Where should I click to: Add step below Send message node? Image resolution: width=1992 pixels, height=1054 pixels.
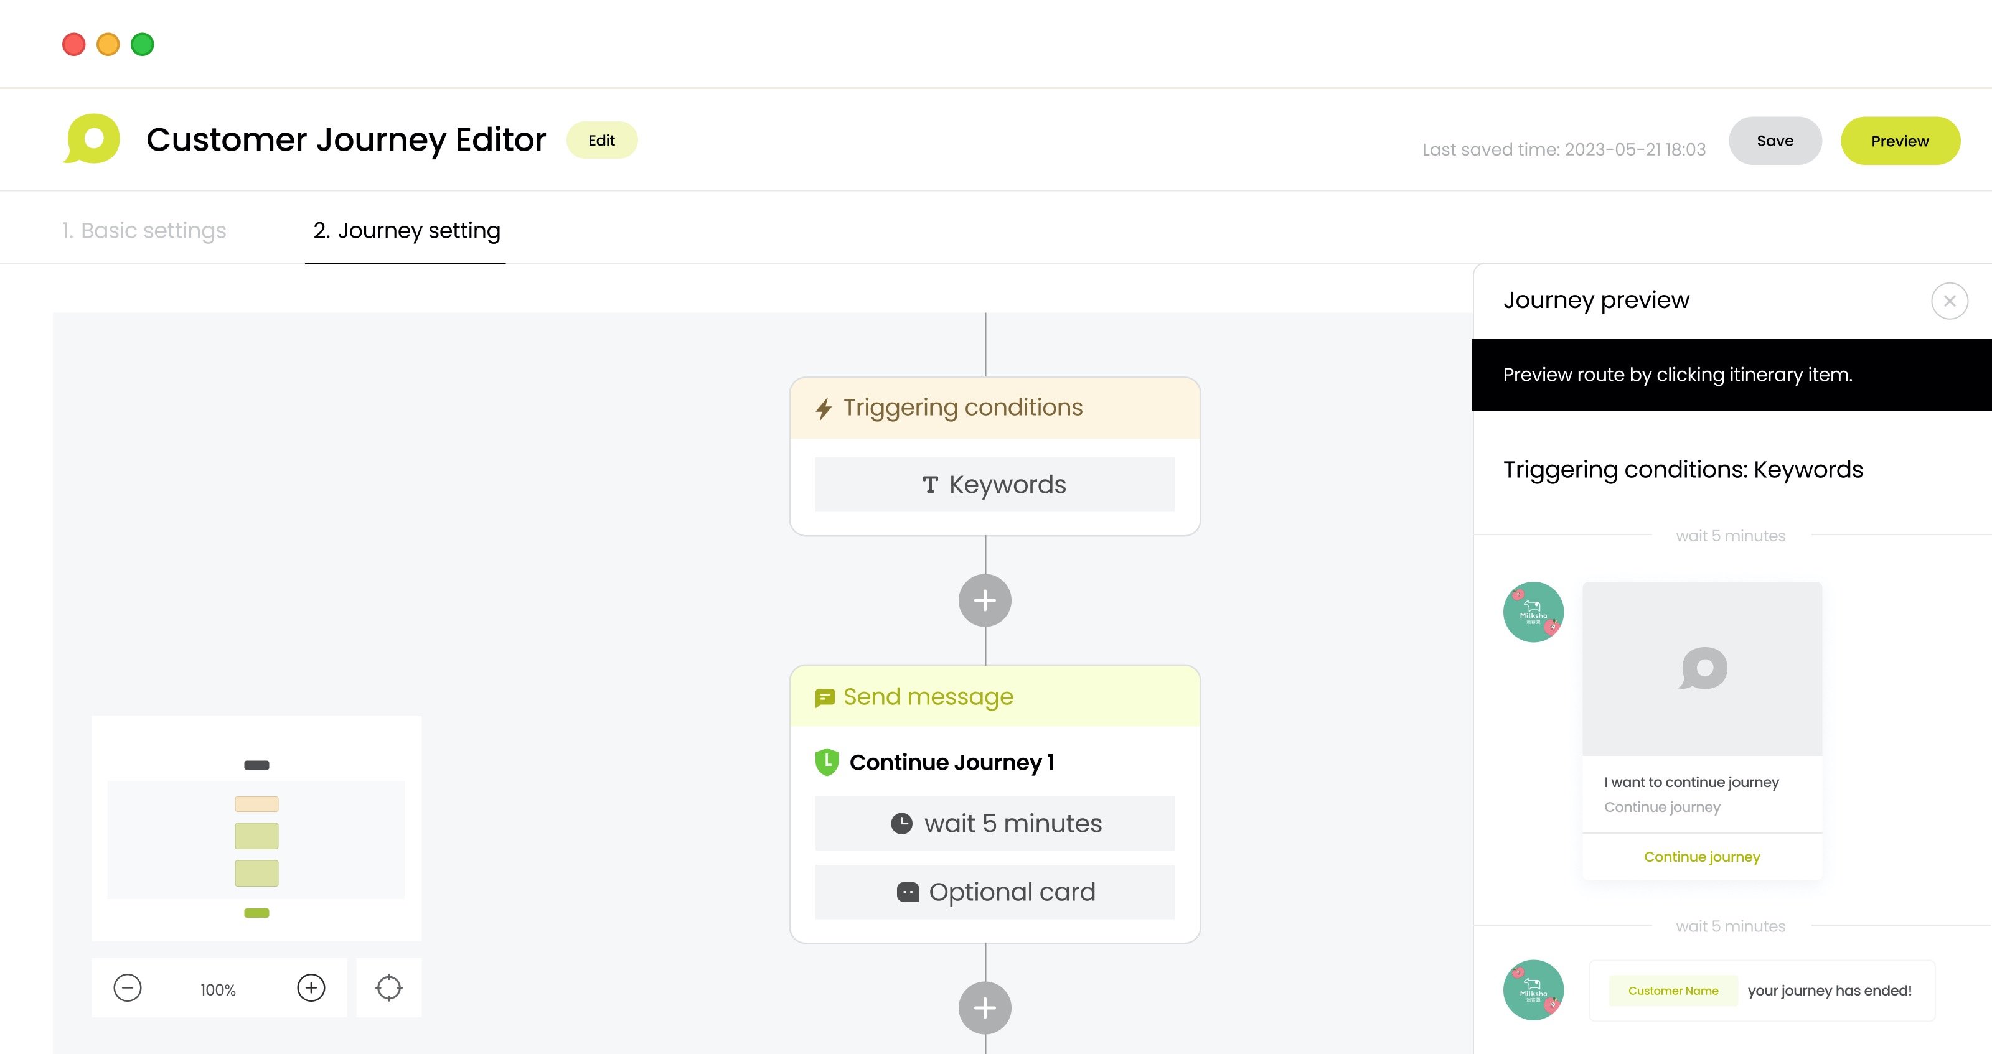[x=984, y=1007]
